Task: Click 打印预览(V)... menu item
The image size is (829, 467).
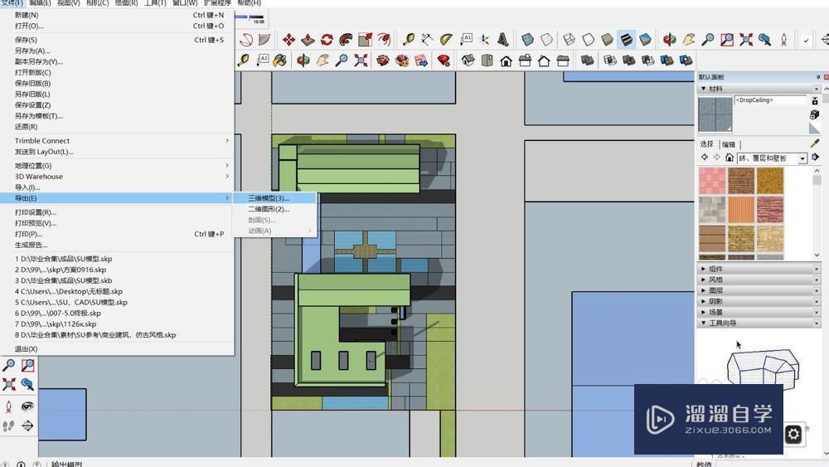Action: (117, 223)
